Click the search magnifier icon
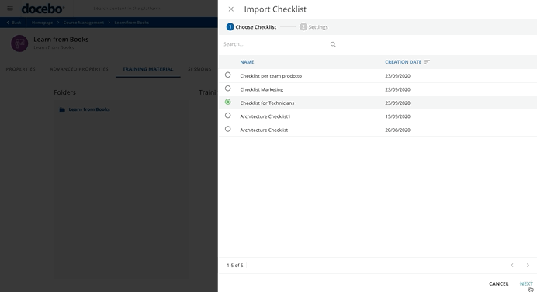 coord(333,44)
